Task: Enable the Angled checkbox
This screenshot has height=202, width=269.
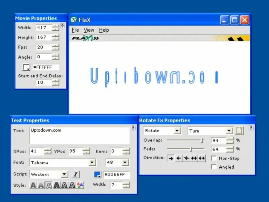Action: 214,167
